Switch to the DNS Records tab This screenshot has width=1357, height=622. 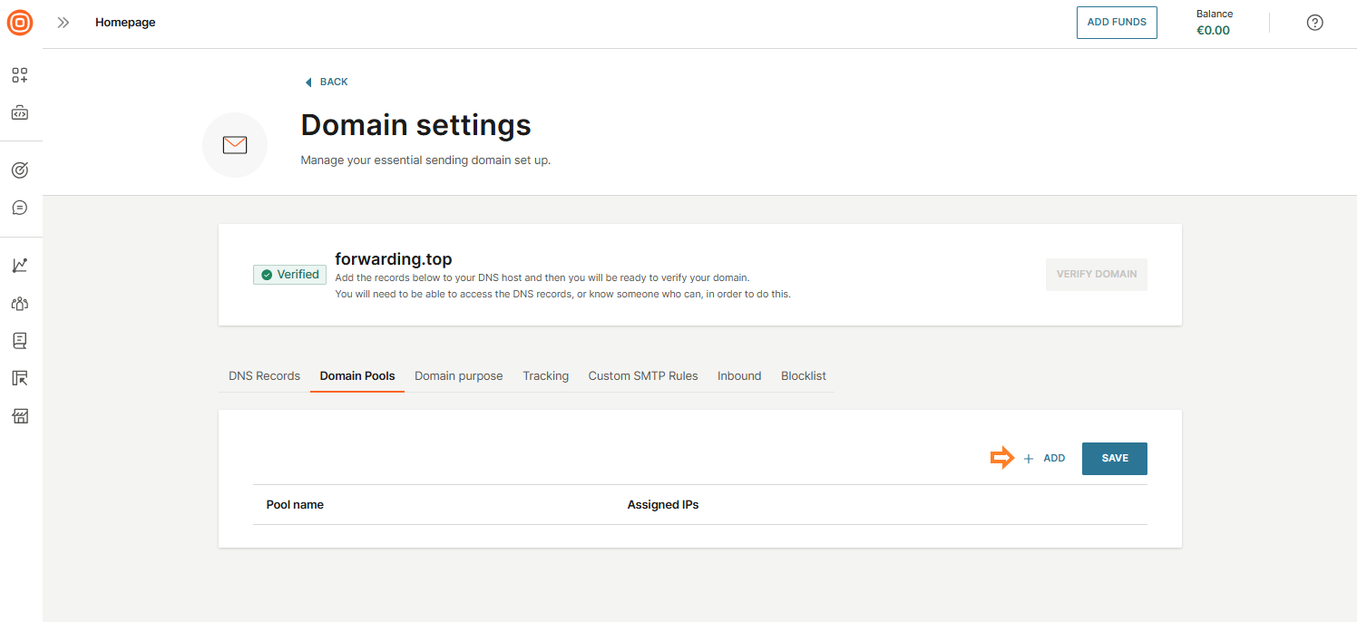point(264,376)
